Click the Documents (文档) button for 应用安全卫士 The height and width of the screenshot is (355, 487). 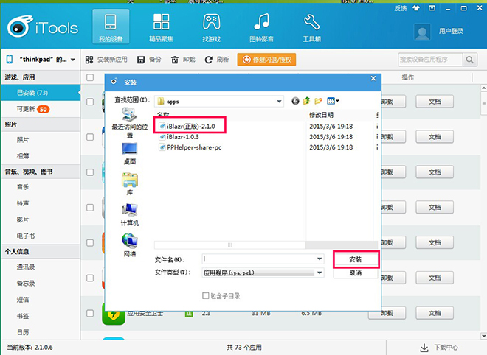point(435,313)
